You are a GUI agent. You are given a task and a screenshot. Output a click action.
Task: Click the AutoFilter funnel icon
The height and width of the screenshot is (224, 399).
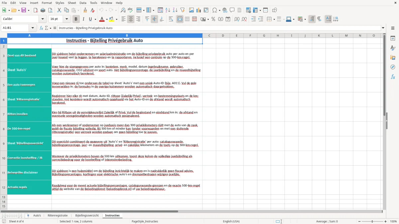pyautogui.click(x=182, y=10)
